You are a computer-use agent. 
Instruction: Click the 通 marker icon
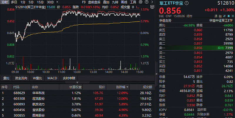pos(216,16)
